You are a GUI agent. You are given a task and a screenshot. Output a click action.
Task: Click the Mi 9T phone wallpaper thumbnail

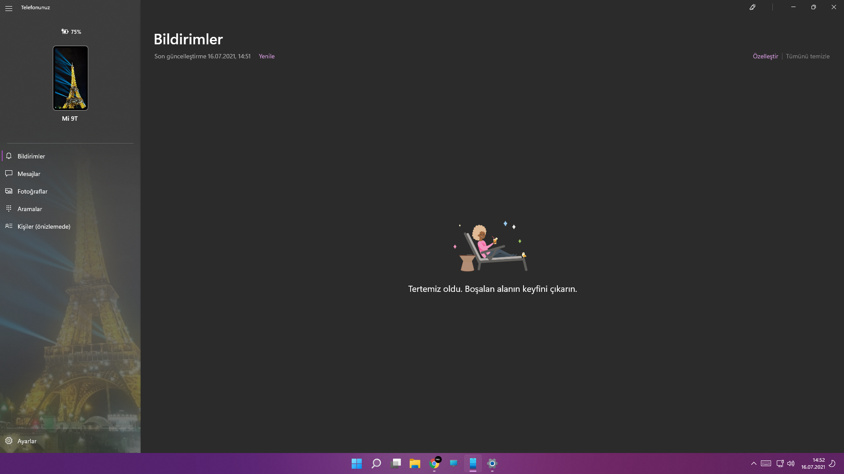click(x=70, y=78)
